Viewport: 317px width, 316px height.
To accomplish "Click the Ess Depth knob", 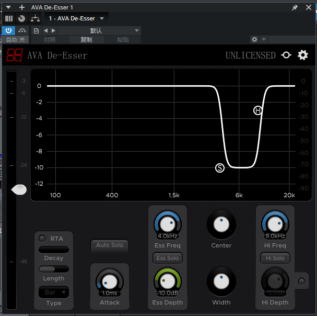I will pyautogui.click(x=168, y=281).
